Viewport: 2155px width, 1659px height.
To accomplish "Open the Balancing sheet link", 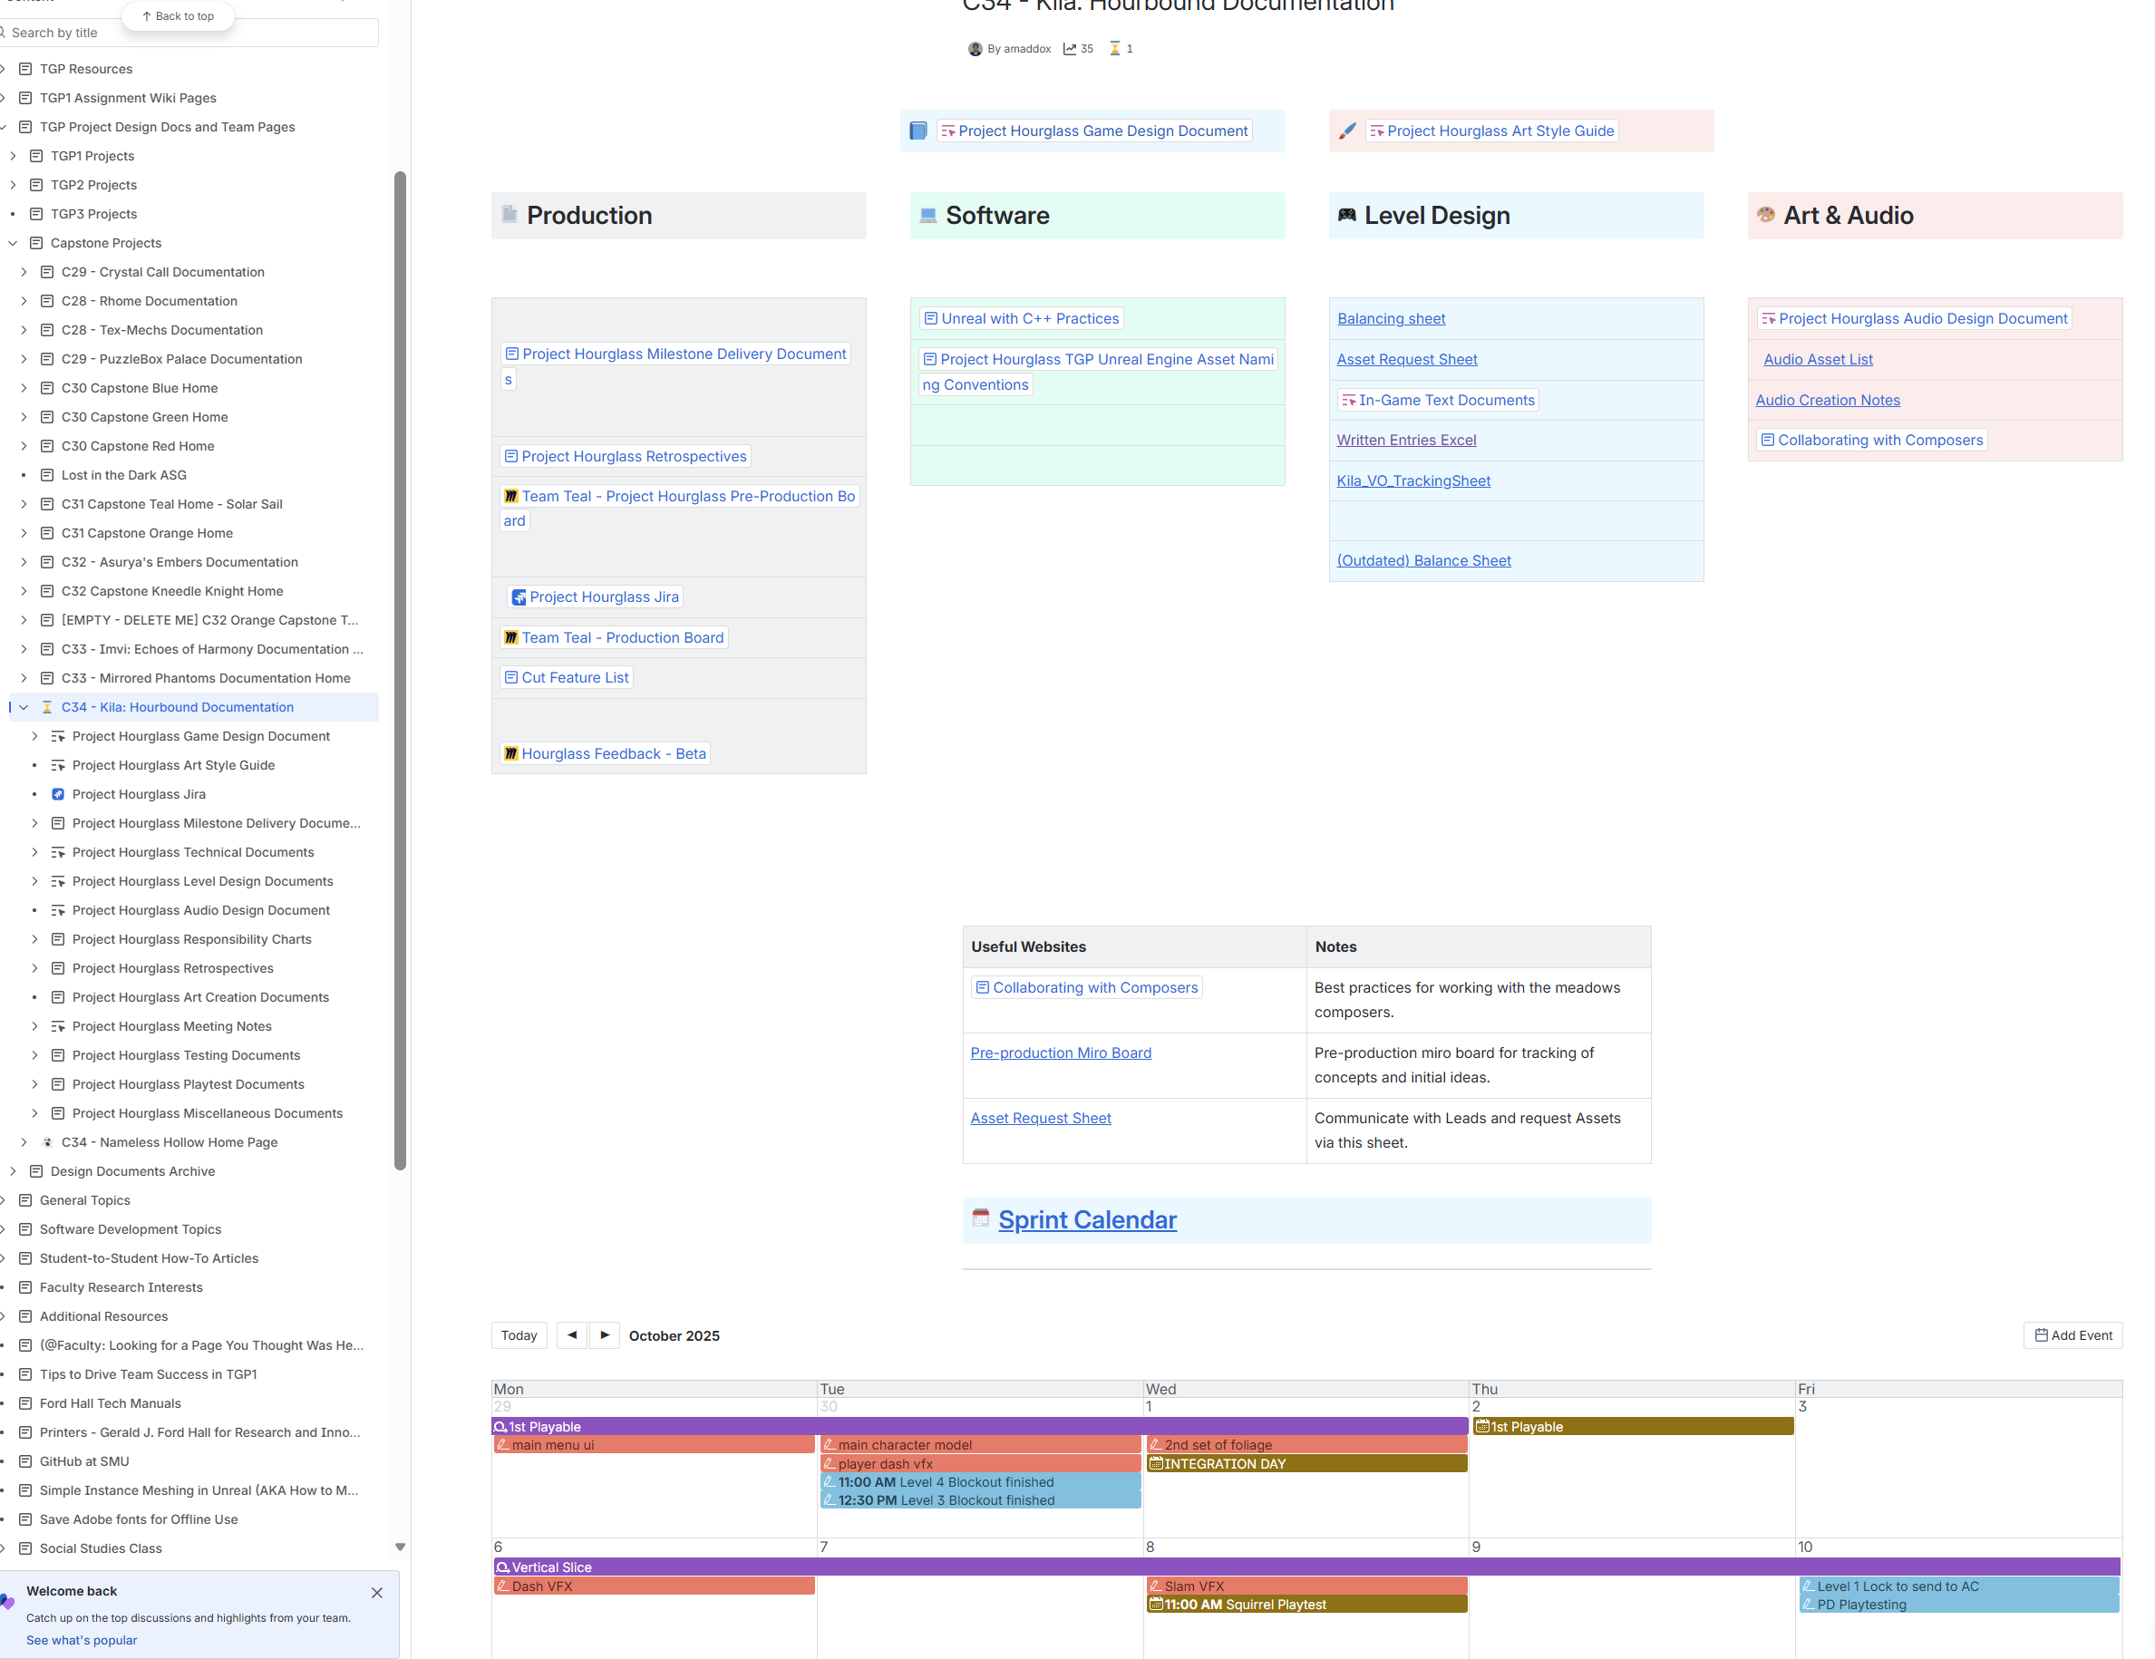I will pos(1391,319).
